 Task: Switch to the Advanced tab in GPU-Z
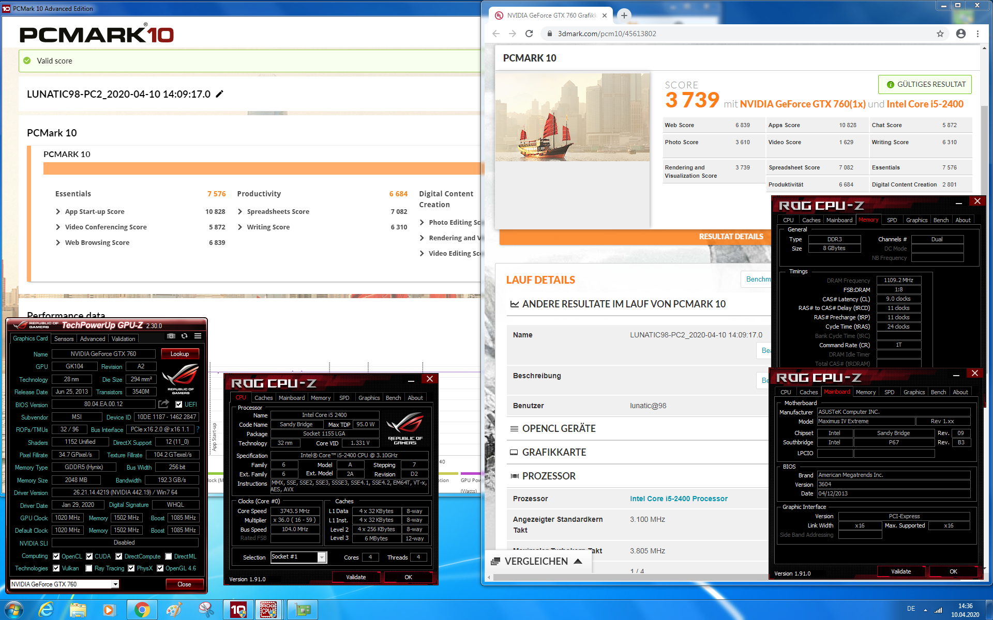pyautogui.click(x=93, y=339)
